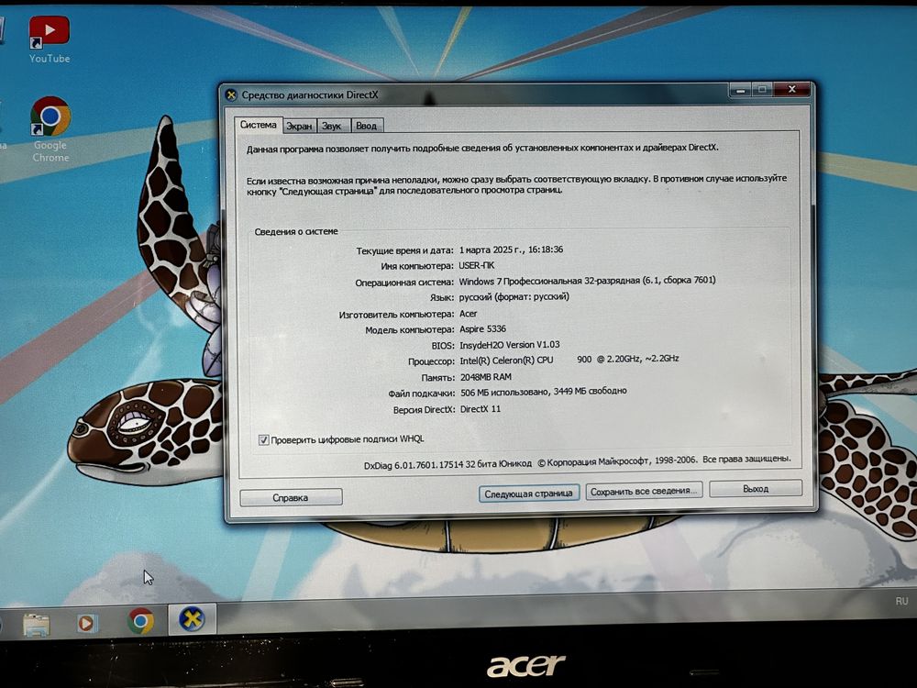Switch to the Звук tab

point(332,126)
